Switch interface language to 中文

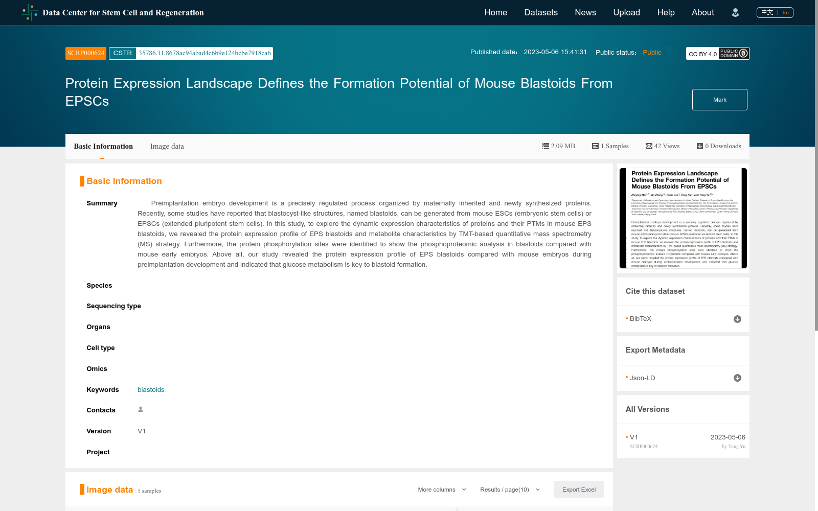point(767,12)
